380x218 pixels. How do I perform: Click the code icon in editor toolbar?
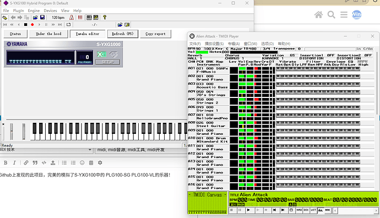(44, 163)
